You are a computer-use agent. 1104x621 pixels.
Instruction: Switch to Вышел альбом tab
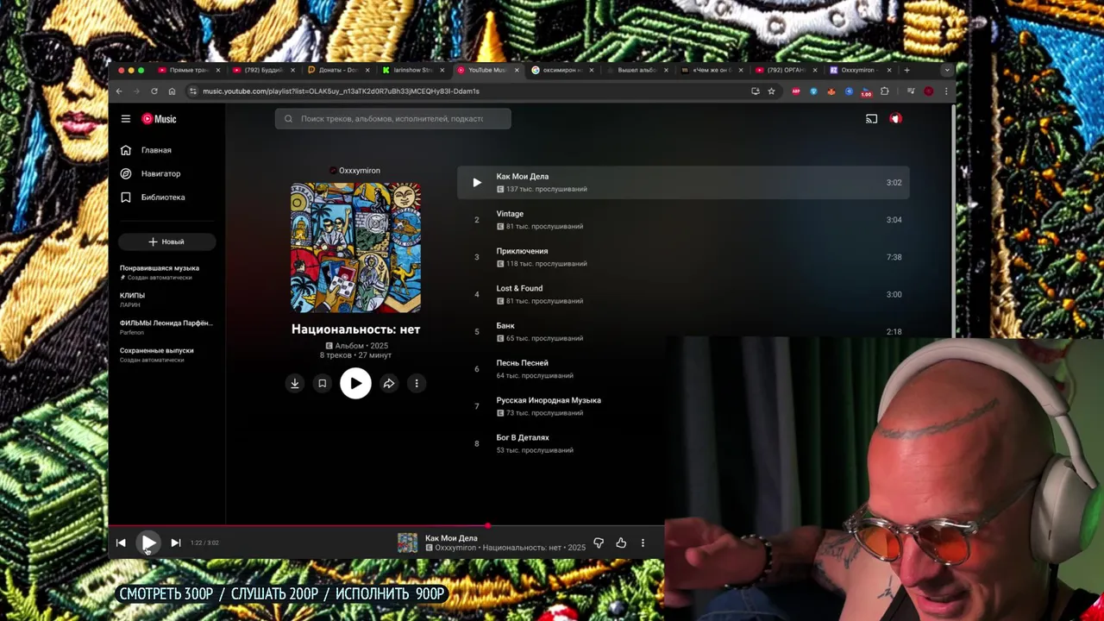(x=637, y=70)
